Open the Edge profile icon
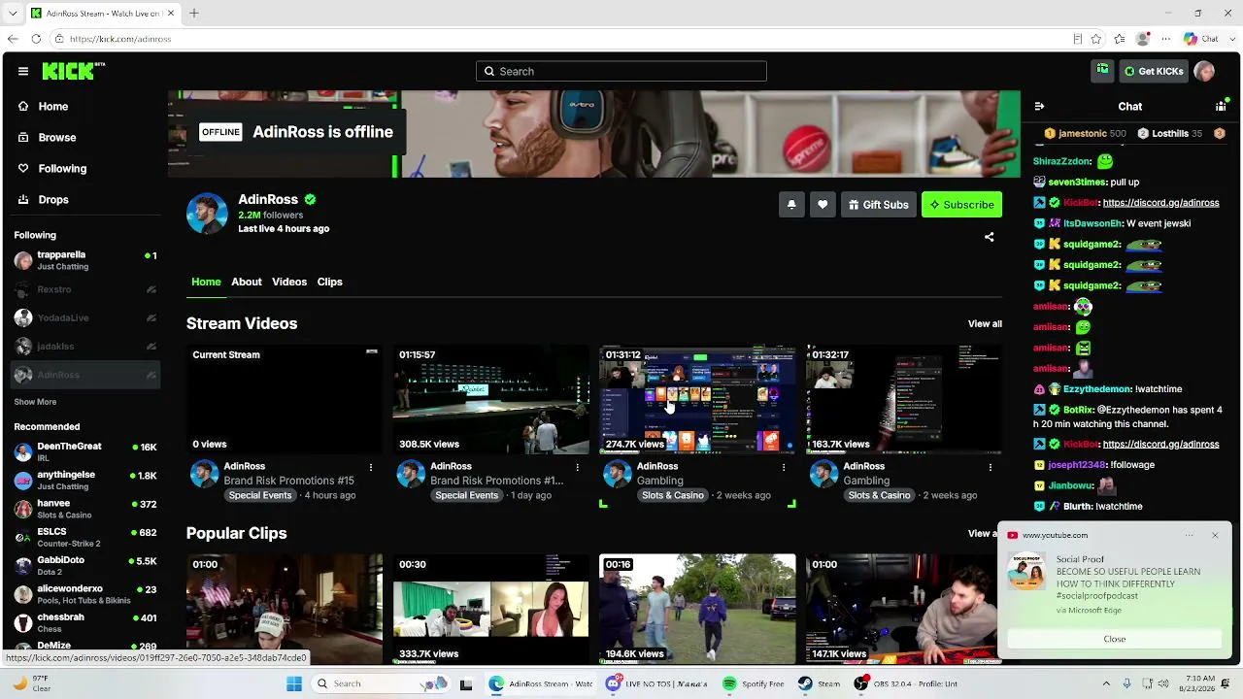 (1143, 39)
